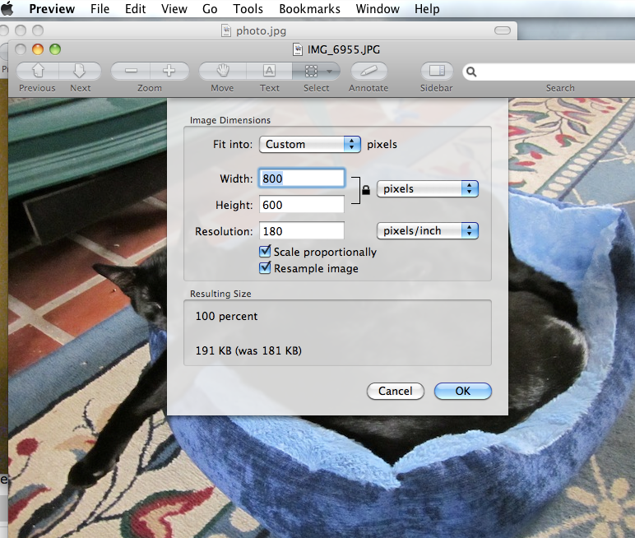Screen dimensions: 635x538
Task: Click the Resulting Size group label
Action: pos(220,294)
